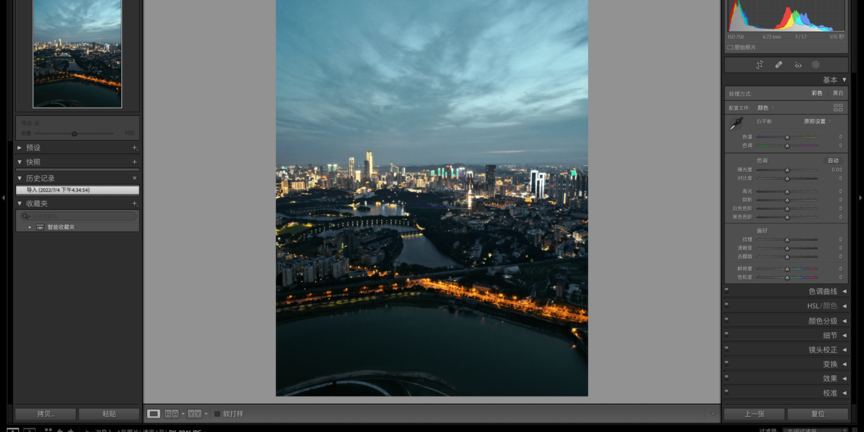The image size is (864, 432).
Task: Collapse the 快照 snapshots panel
Action: point(20,162)
